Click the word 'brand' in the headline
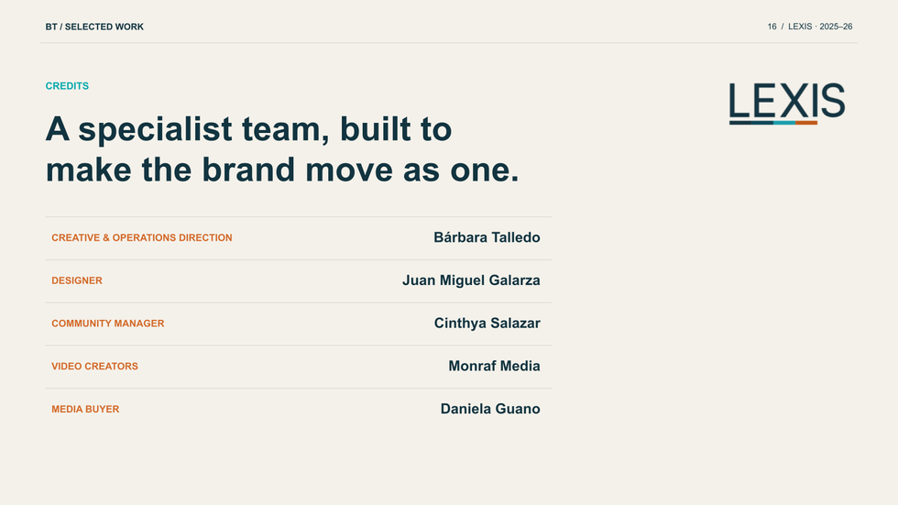The image size is (898, 505). coord(248,170)
